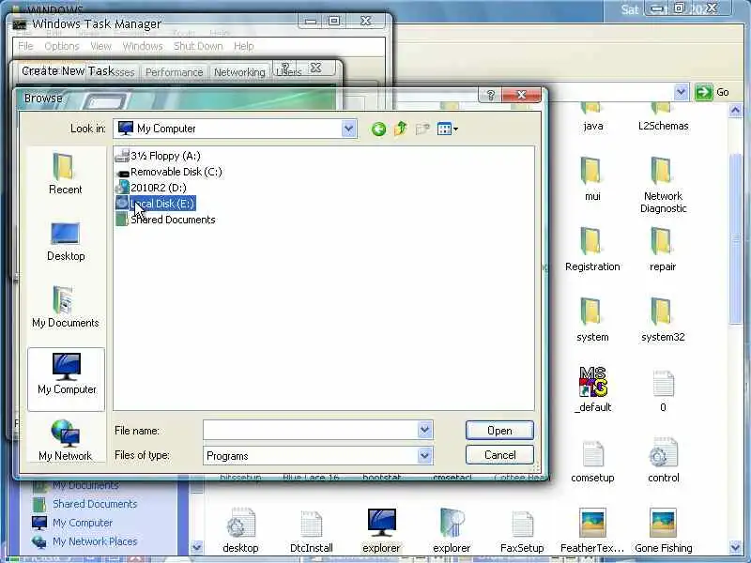Switch to the Networking tab
Image resolution: width=751 pixels, height=563 pixels.
click(x=239, y=72)
